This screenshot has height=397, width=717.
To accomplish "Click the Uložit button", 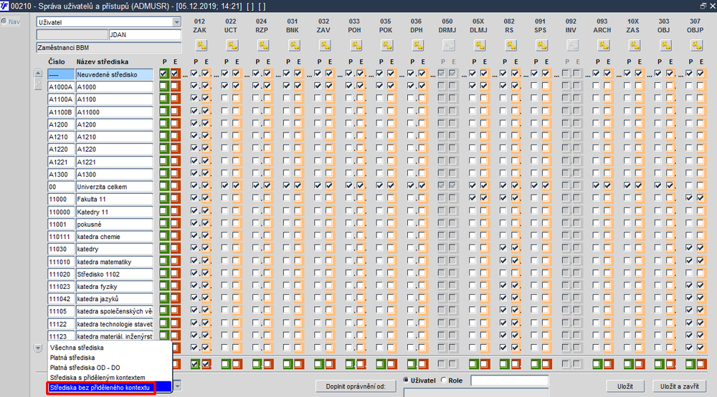I will (625, 386).
